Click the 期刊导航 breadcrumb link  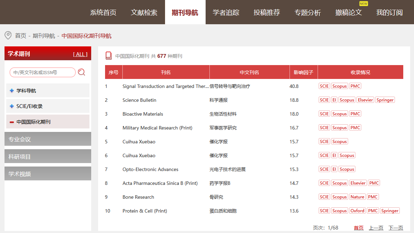(x=44, y=36)
